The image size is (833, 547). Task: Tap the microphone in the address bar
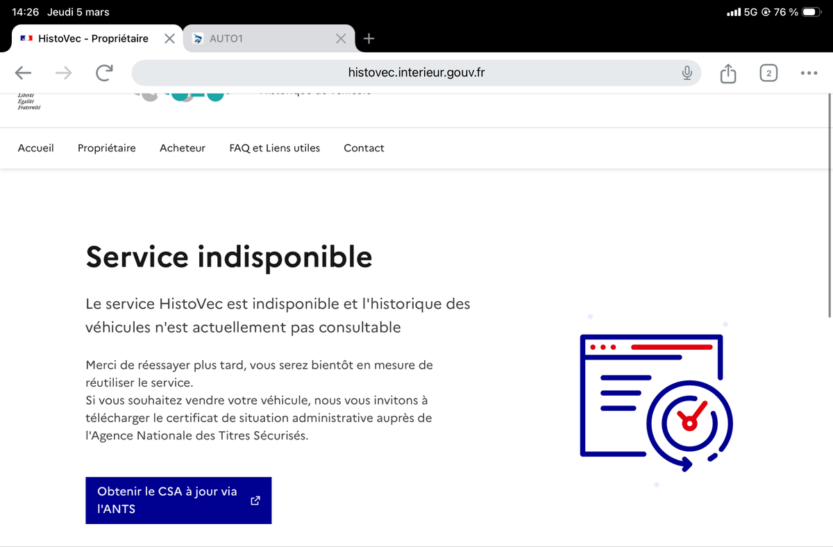tap(687, 73)
